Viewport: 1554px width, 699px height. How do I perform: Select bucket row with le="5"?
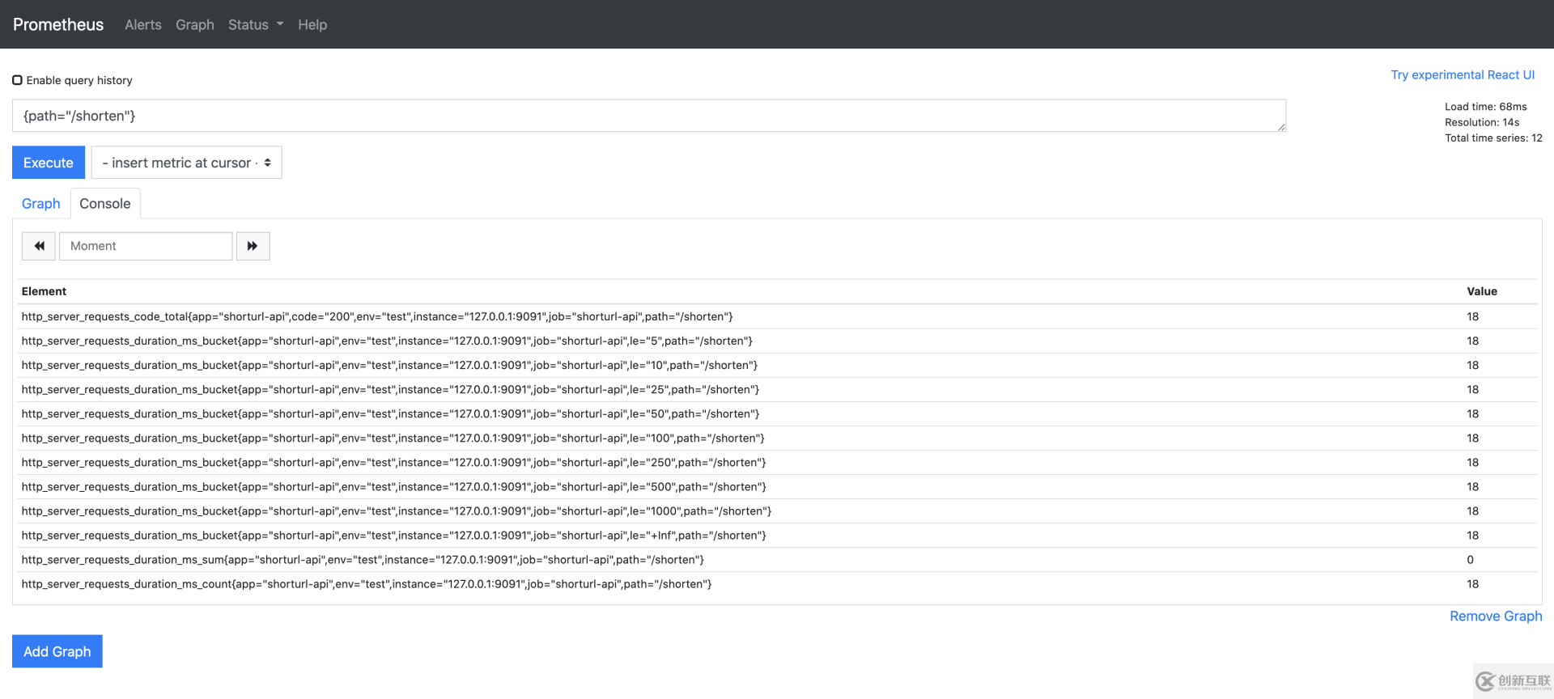pos(777,341)
